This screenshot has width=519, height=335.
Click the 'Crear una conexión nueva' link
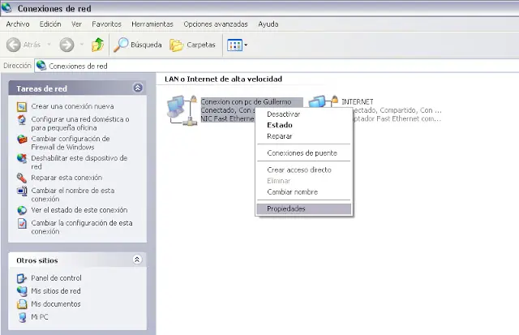(72, 106)
